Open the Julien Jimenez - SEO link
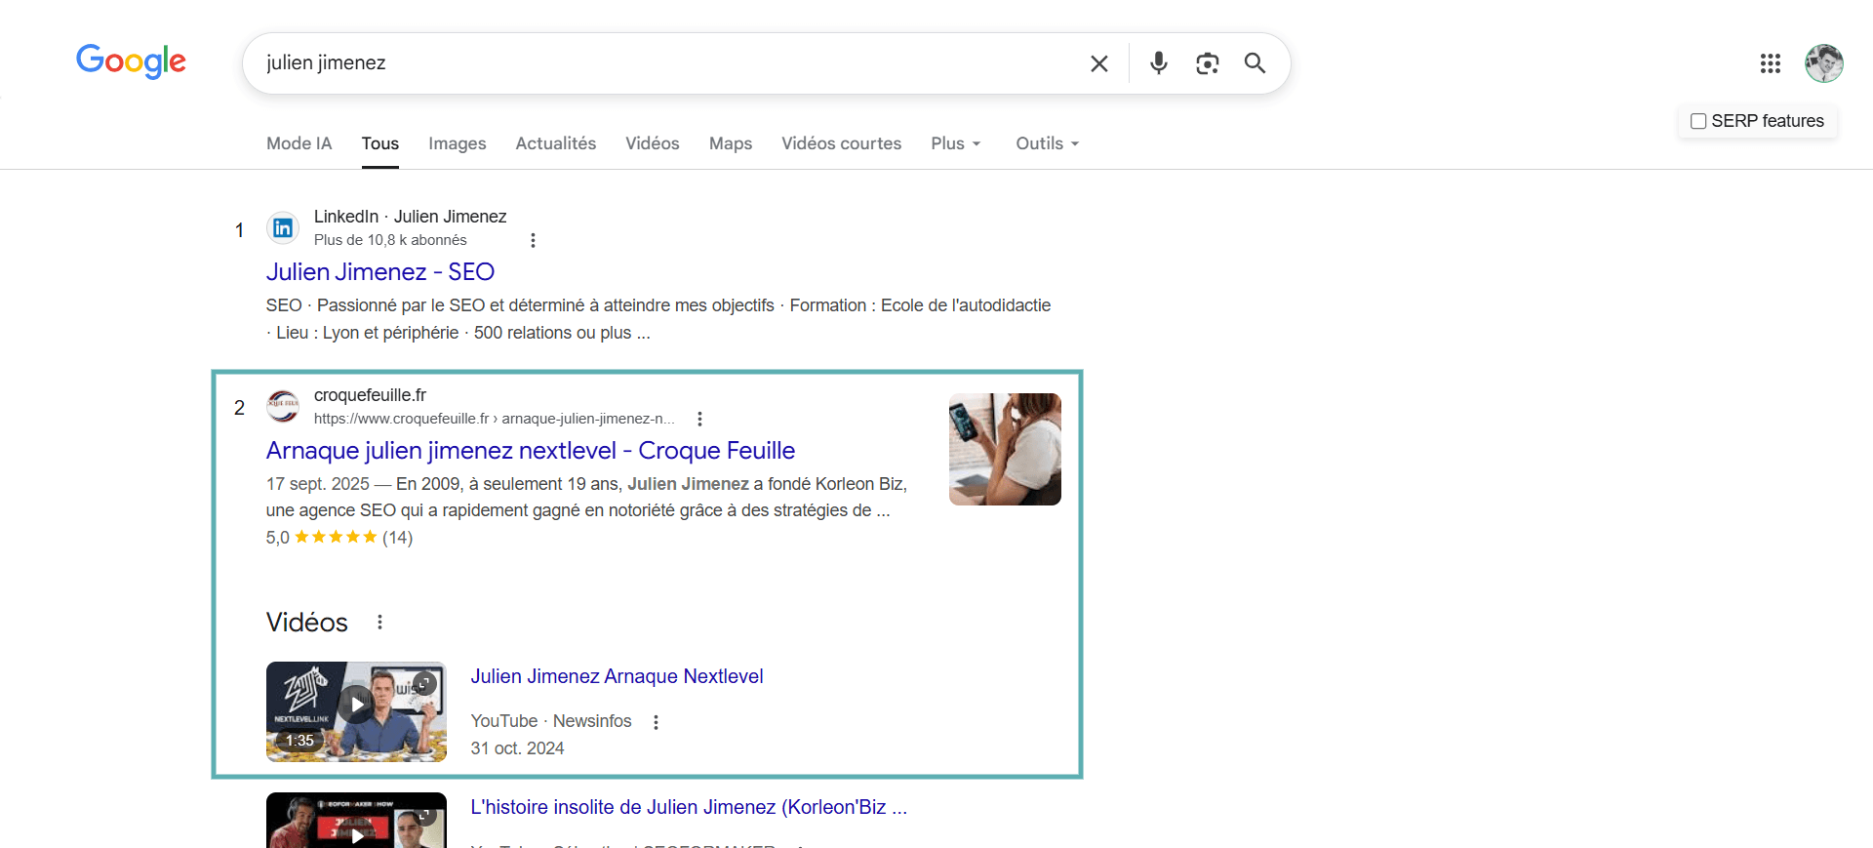 (x=380, y=272)
